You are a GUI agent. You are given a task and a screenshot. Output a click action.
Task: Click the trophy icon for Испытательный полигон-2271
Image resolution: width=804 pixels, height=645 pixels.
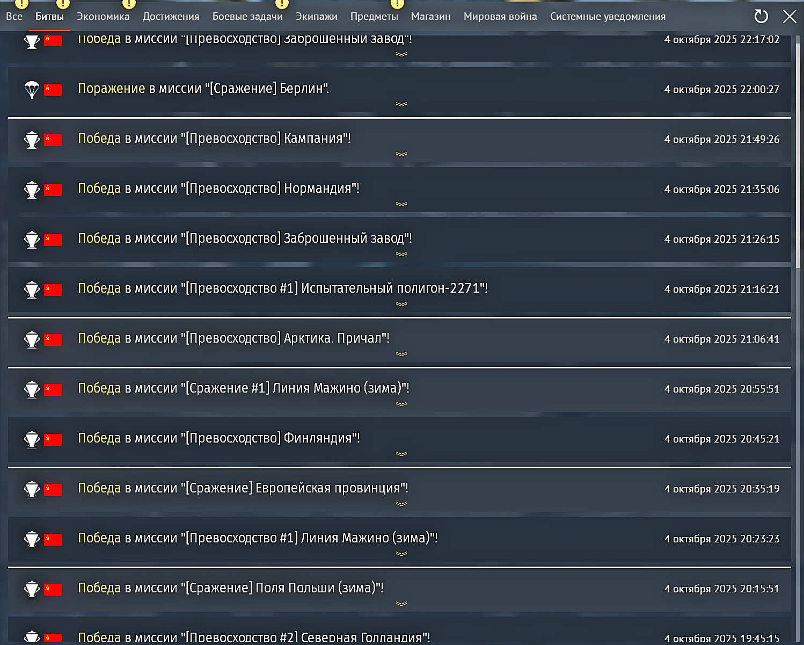(32, 289)
